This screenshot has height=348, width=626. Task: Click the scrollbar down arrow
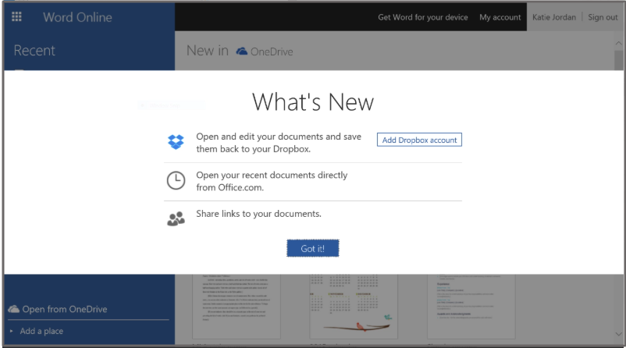click(x=618, y=334)
